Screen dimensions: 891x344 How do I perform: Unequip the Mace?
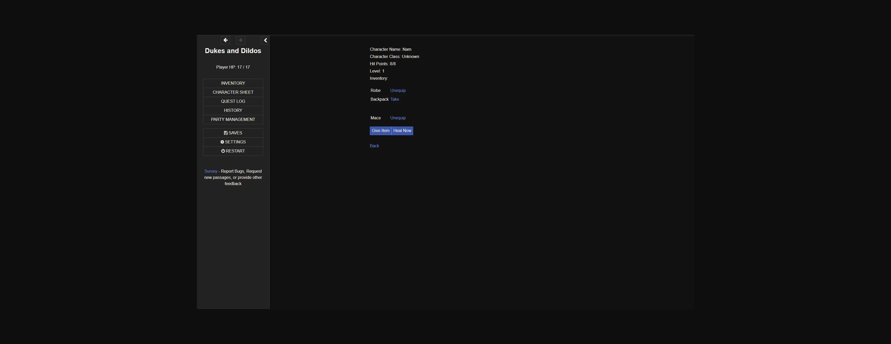(398, 118)
